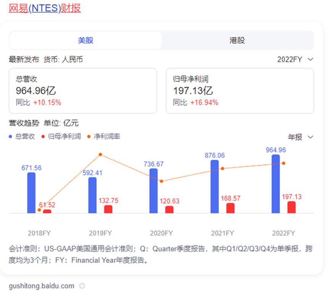Click the 总营收 964.96亿 card
330x291 pixels.
(x=83, y=91)
